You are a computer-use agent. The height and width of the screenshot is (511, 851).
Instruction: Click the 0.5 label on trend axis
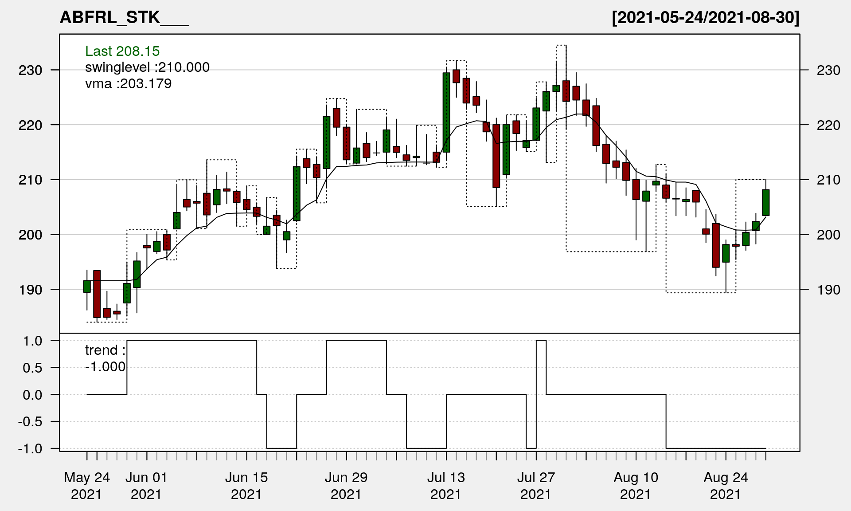[x=32, y=368]
